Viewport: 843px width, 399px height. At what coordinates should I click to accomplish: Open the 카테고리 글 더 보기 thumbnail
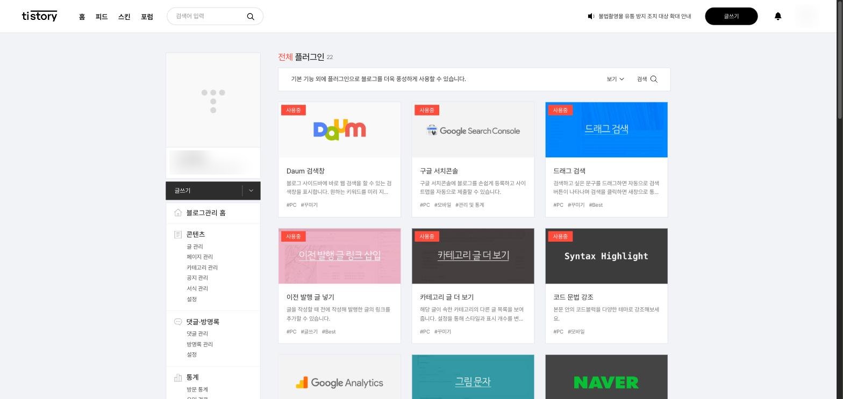click(x=473, y=256)
